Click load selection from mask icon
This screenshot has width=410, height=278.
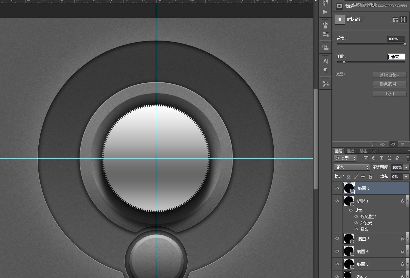[373, 144]
